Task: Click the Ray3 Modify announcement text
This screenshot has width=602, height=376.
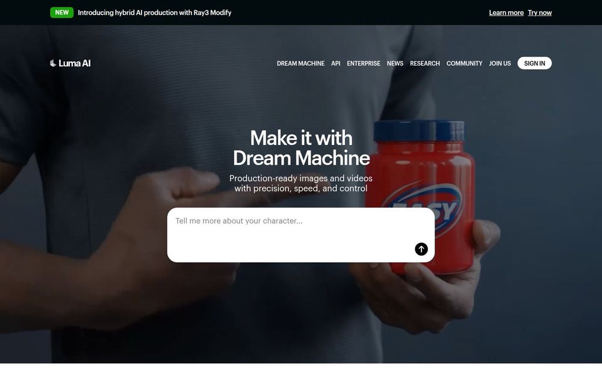Action: 154,13
